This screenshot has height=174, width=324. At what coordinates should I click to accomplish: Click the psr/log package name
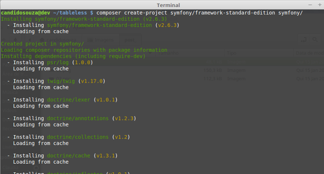pos(58,62)
